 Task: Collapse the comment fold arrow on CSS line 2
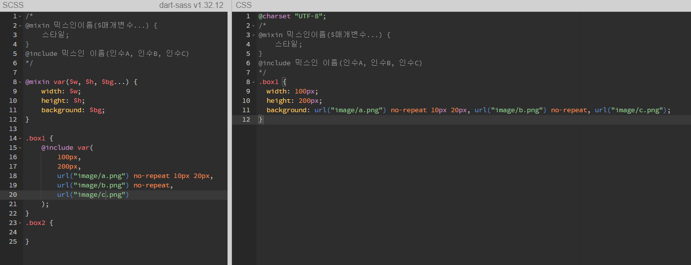pyautogui.click(x=253, y=26)
